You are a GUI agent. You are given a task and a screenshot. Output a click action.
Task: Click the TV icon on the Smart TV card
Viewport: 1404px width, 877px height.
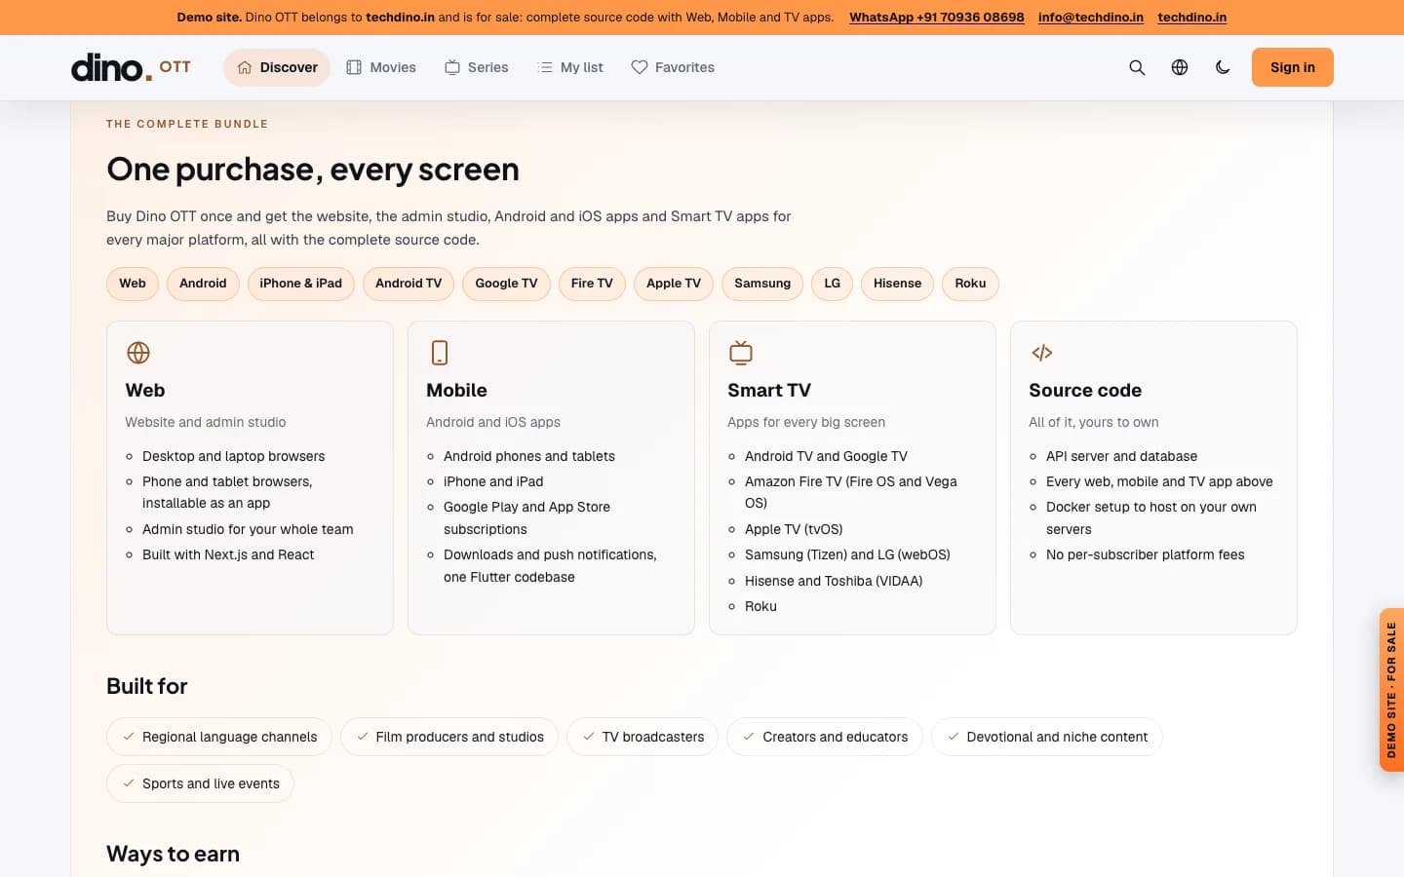pos(741,353)
